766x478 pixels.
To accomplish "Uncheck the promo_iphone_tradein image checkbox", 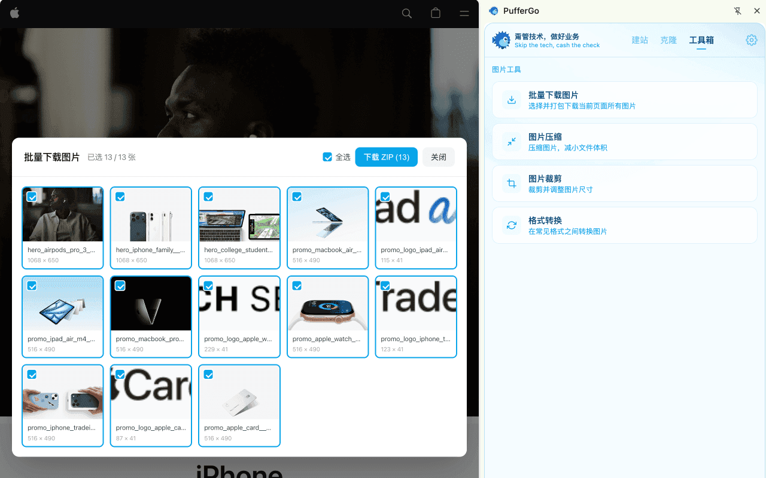I will (x=32, y=375).
